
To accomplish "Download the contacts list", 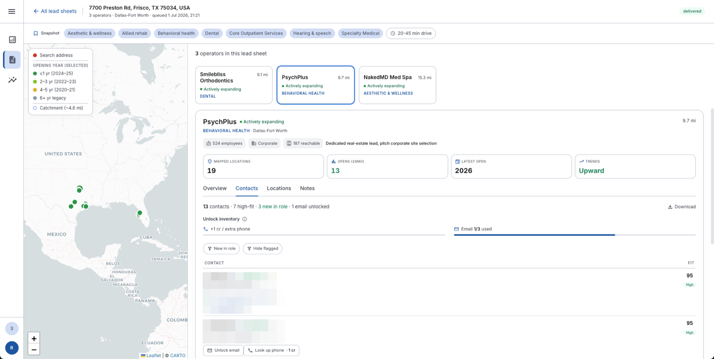I will point(681,207).
